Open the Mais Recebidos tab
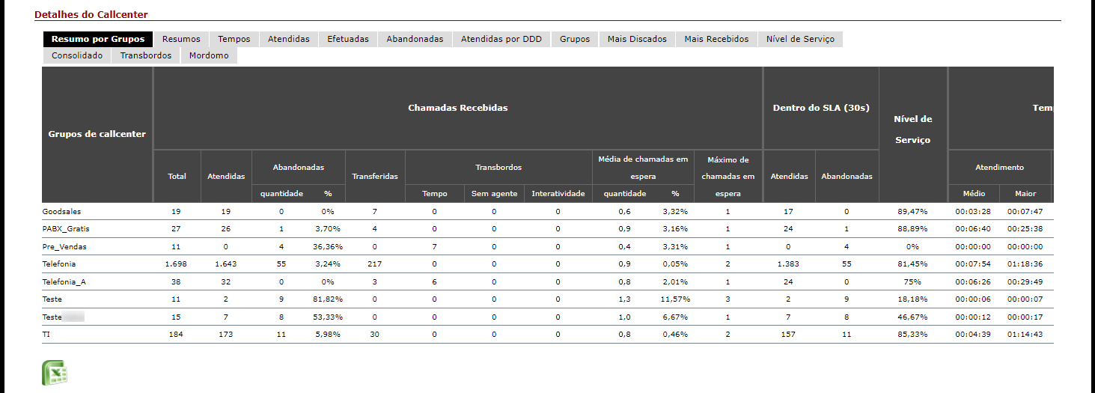 716,39
